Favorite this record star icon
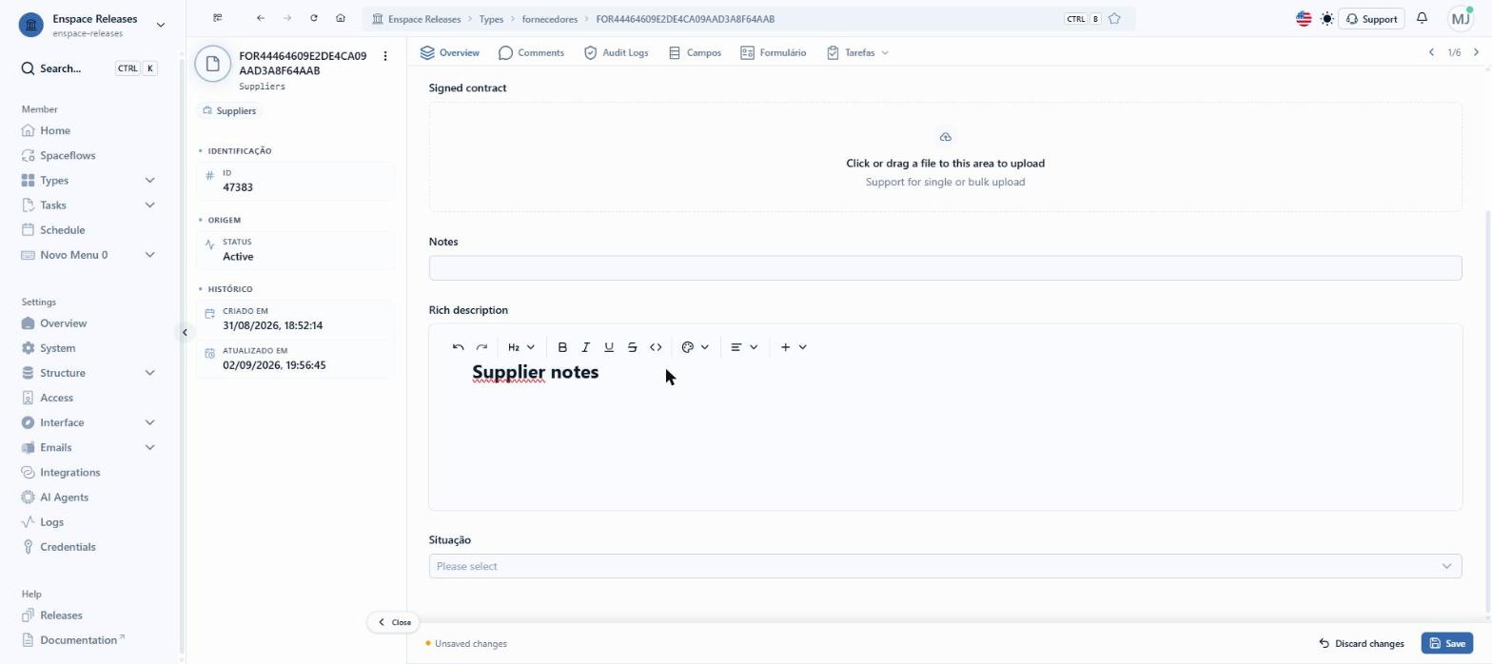Screen dimensions: 1492x664 tap(1114, 19)
